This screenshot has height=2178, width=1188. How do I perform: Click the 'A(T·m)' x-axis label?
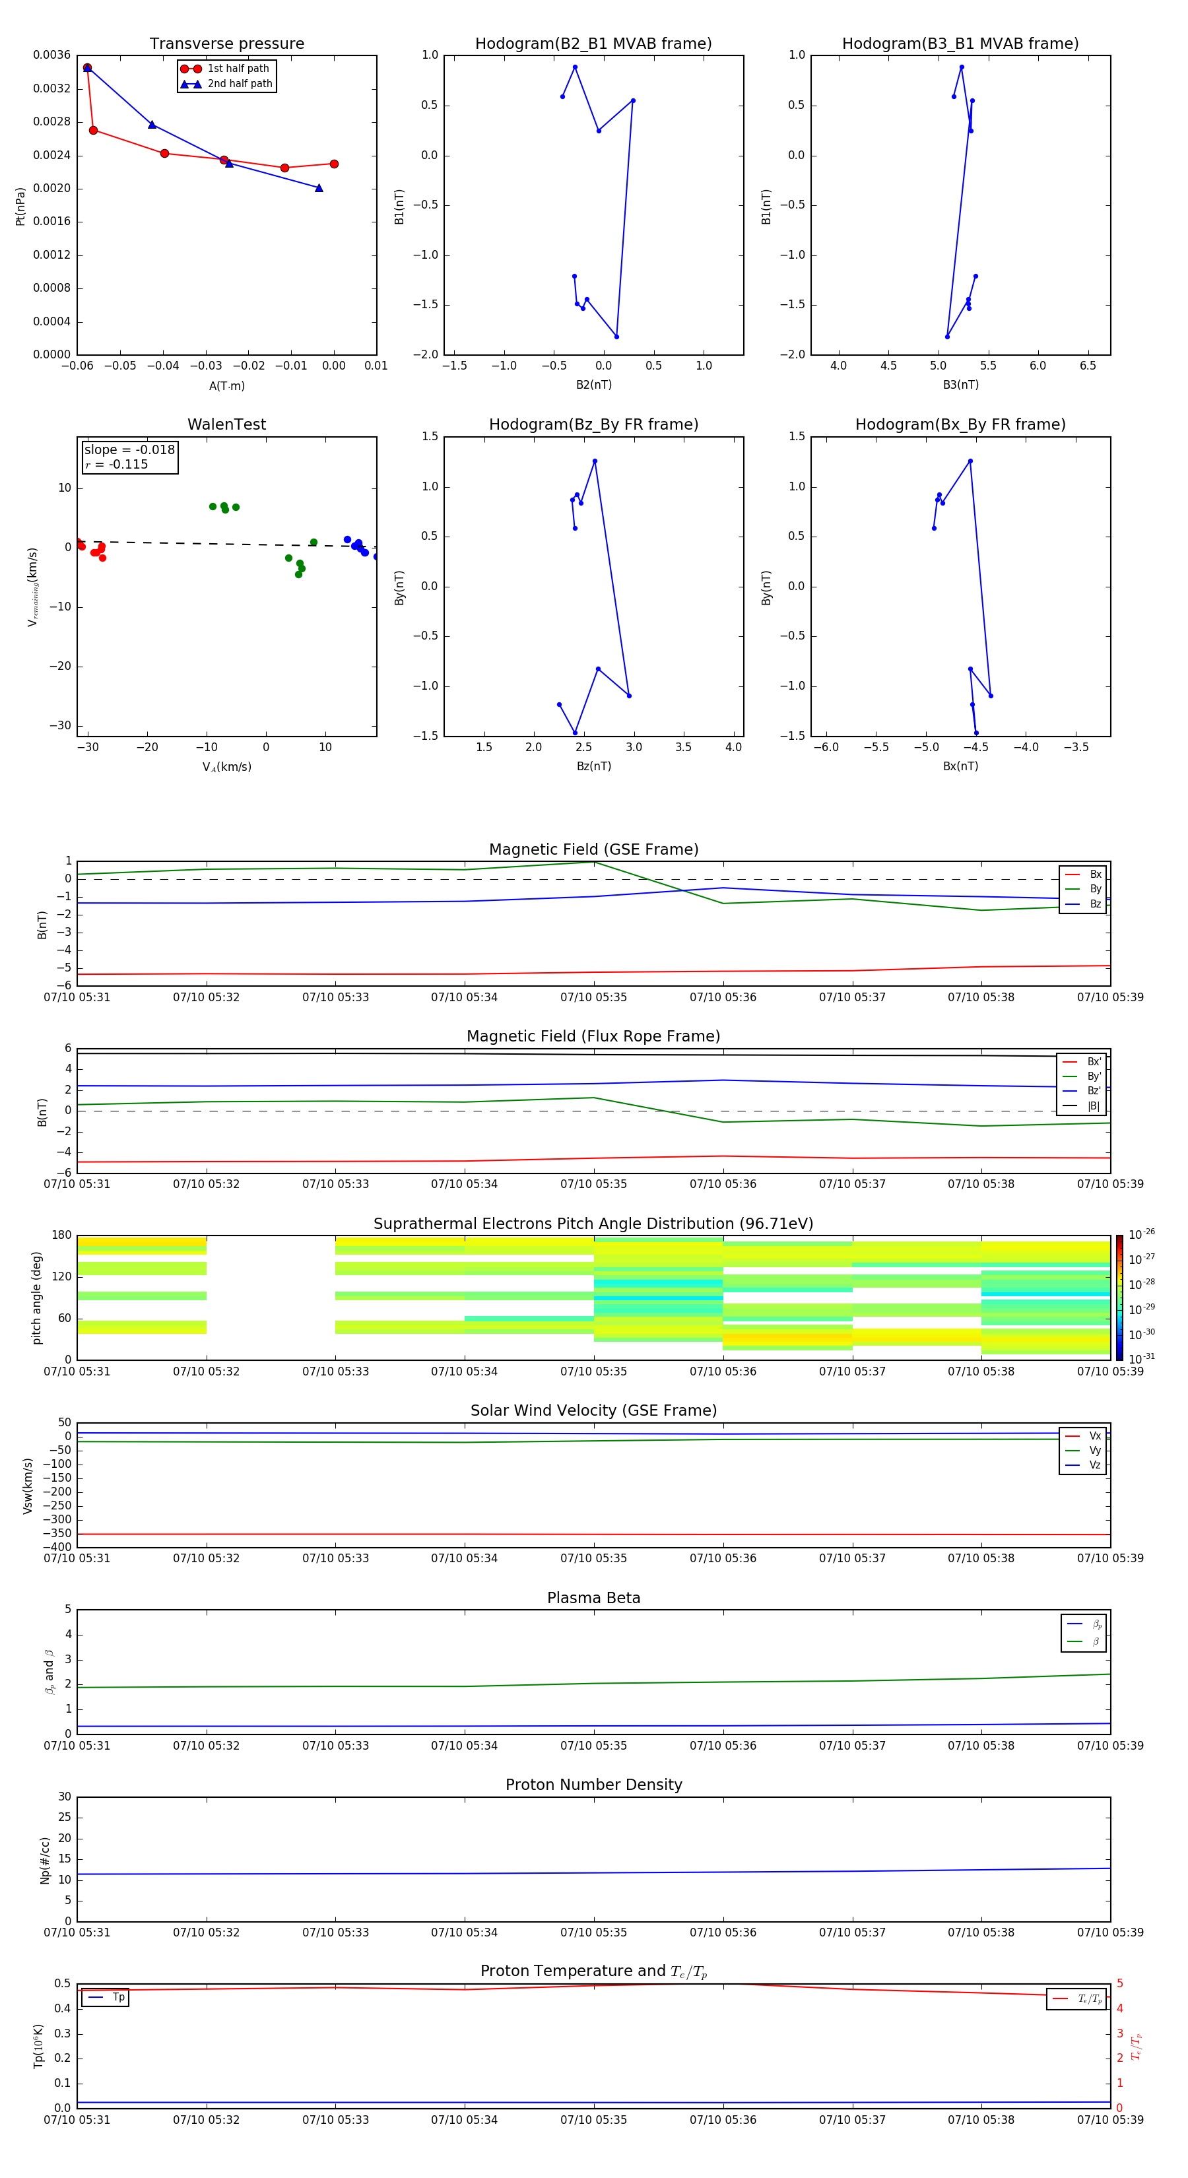(x=226, y=386)
